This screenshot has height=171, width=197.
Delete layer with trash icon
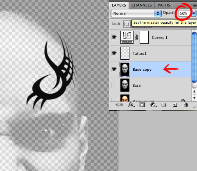(186, 105)
